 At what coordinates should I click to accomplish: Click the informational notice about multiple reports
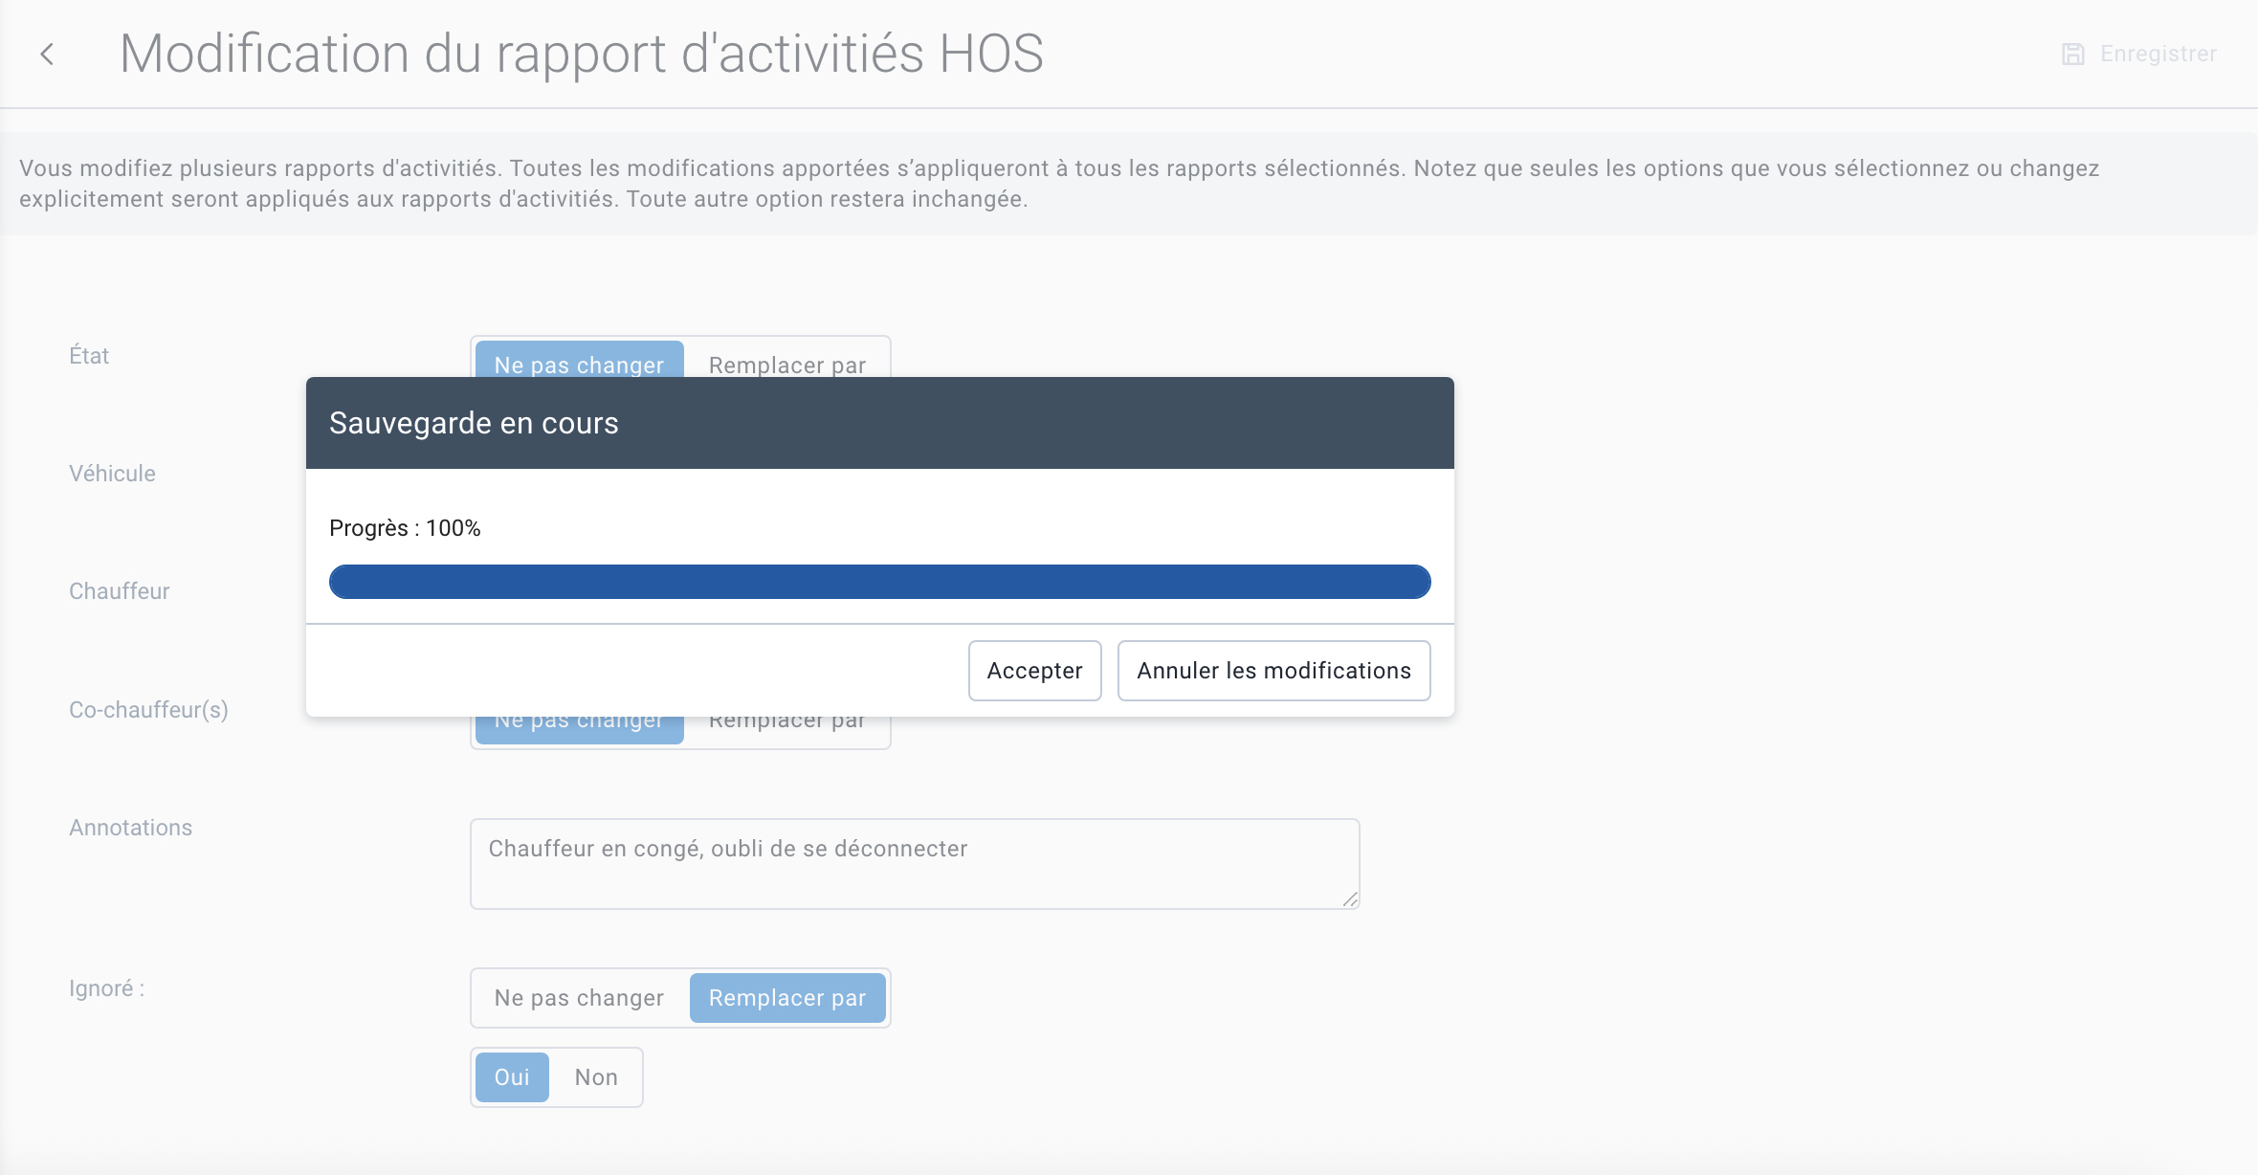[x=1129, y=184]
